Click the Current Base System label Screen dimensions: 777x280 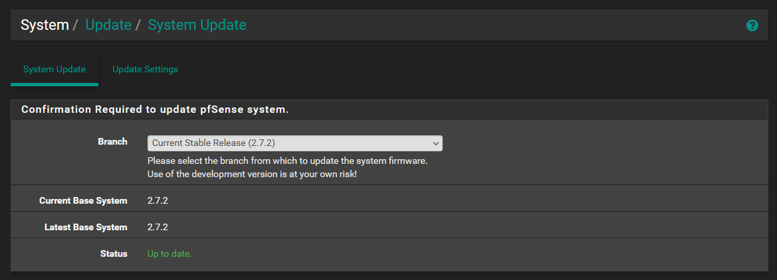click(83, 201)
